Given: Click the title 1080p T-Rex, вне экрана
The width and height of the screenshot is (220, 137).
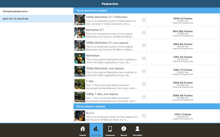Looking at the screenshot, I should point(102,94).
